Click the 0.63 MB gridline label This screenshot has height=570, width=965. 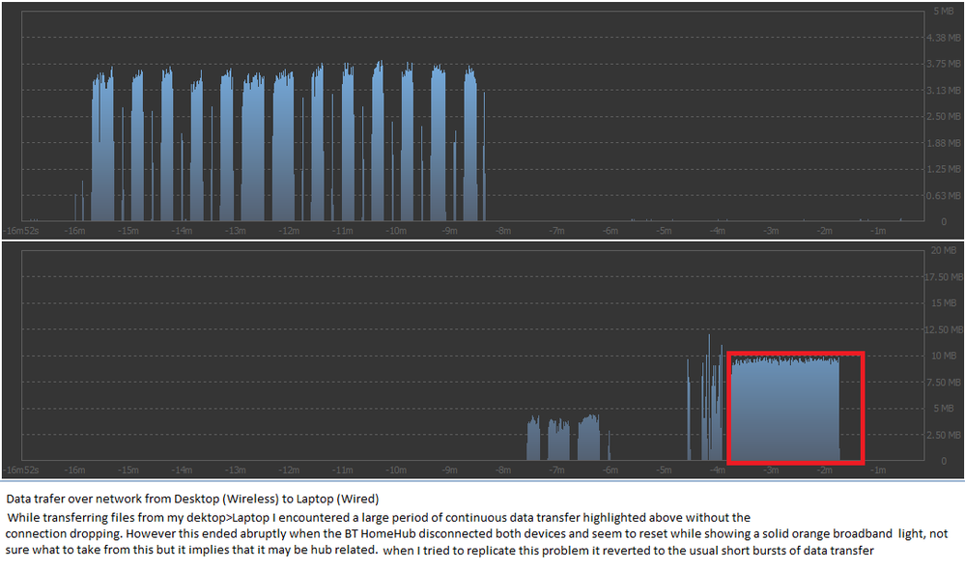click(944, 196)
